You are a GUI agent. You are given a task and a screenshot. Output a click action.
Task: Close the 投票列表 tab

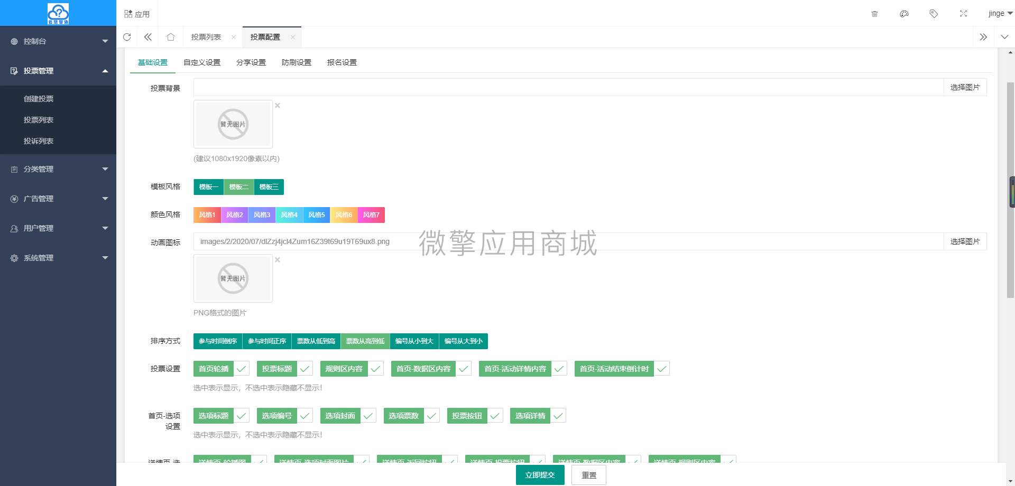click(234, 37)
